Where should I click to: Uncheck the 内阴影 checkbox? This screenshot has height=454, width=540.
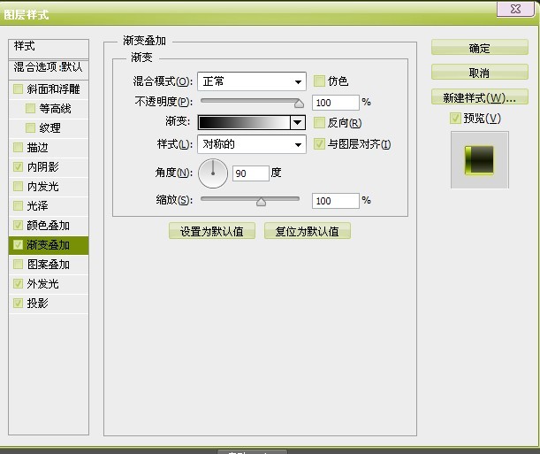pyautogui.click(x=18, y=167)
